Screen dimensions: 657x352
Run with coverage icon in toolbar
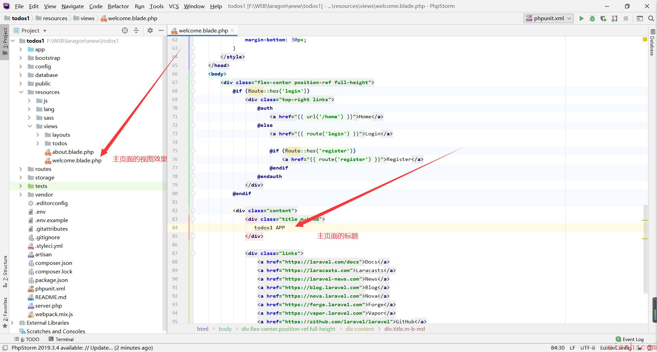click(604, 18)
